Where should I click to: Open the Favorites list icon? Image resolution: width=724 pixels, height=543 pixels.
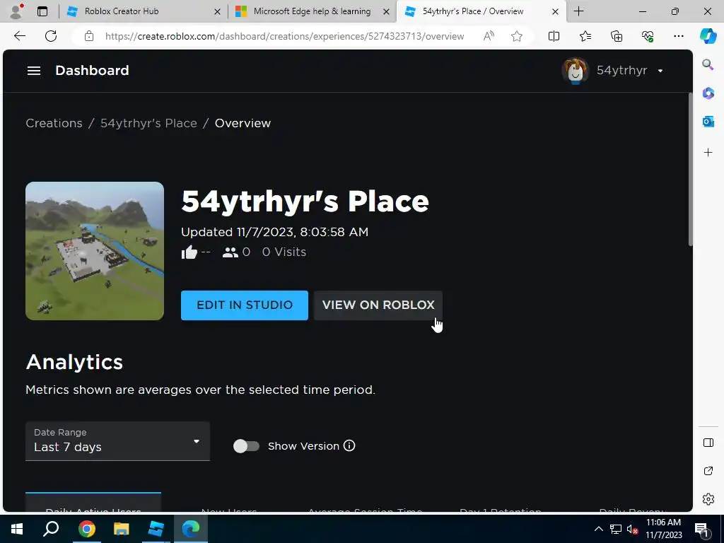click(585, 36)
